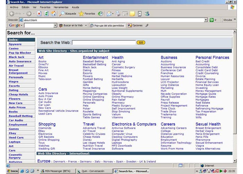
Task: Click the Entertainment category heading
Action: click(x=95, y=57)
